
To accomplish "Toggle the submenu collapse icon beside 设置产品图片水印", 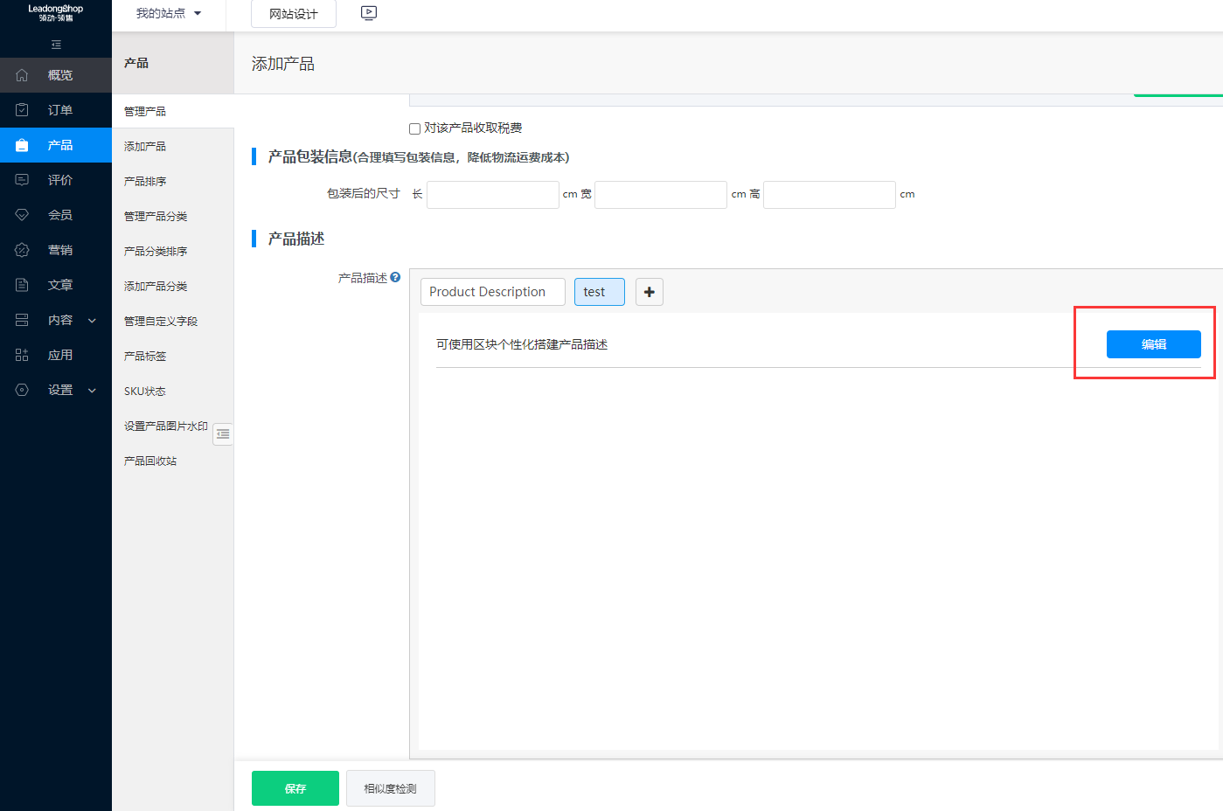I will [223, 433].
